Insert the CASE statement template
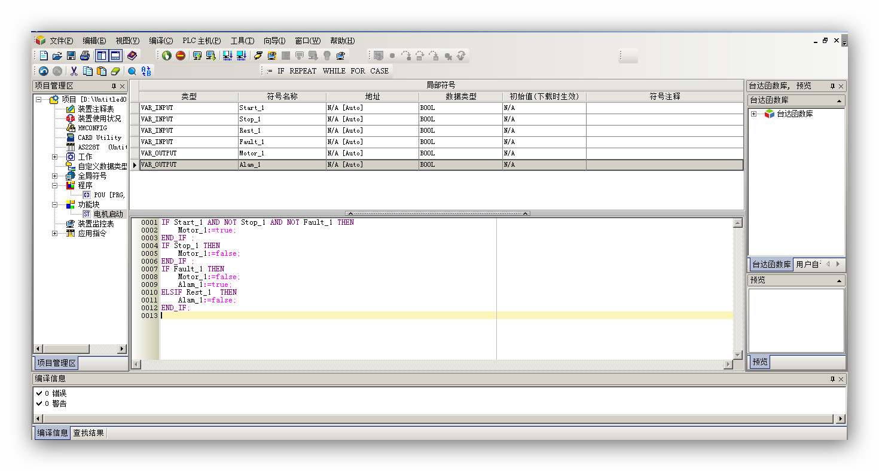 coord(379,71)
